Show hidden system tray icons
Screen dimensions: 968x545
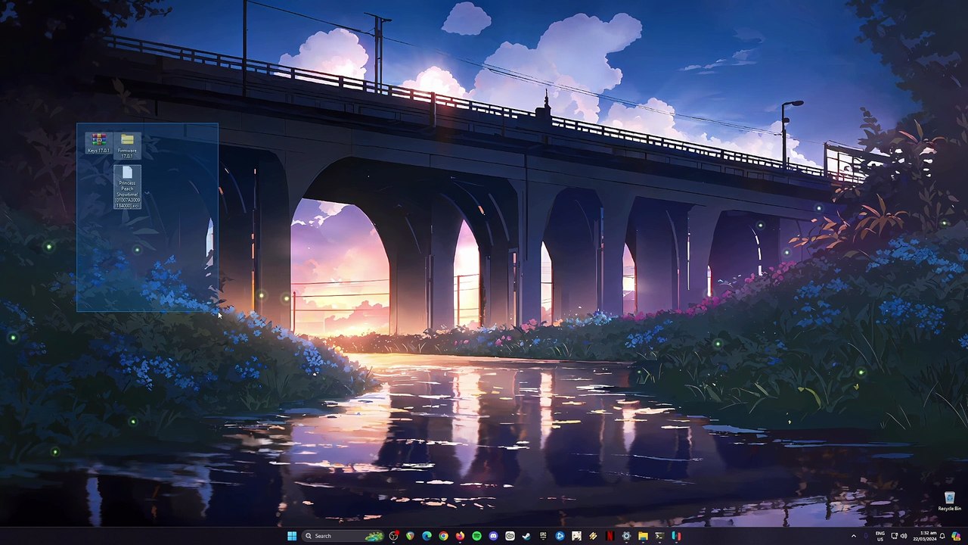pyautogui.click(x=854, y=536)
